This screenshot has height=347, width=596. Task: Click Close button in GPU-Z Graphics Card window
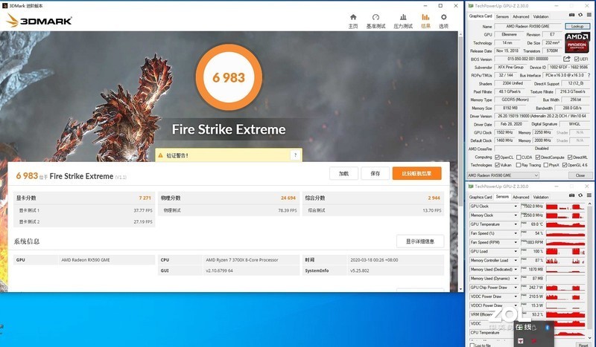pos(580,175)
